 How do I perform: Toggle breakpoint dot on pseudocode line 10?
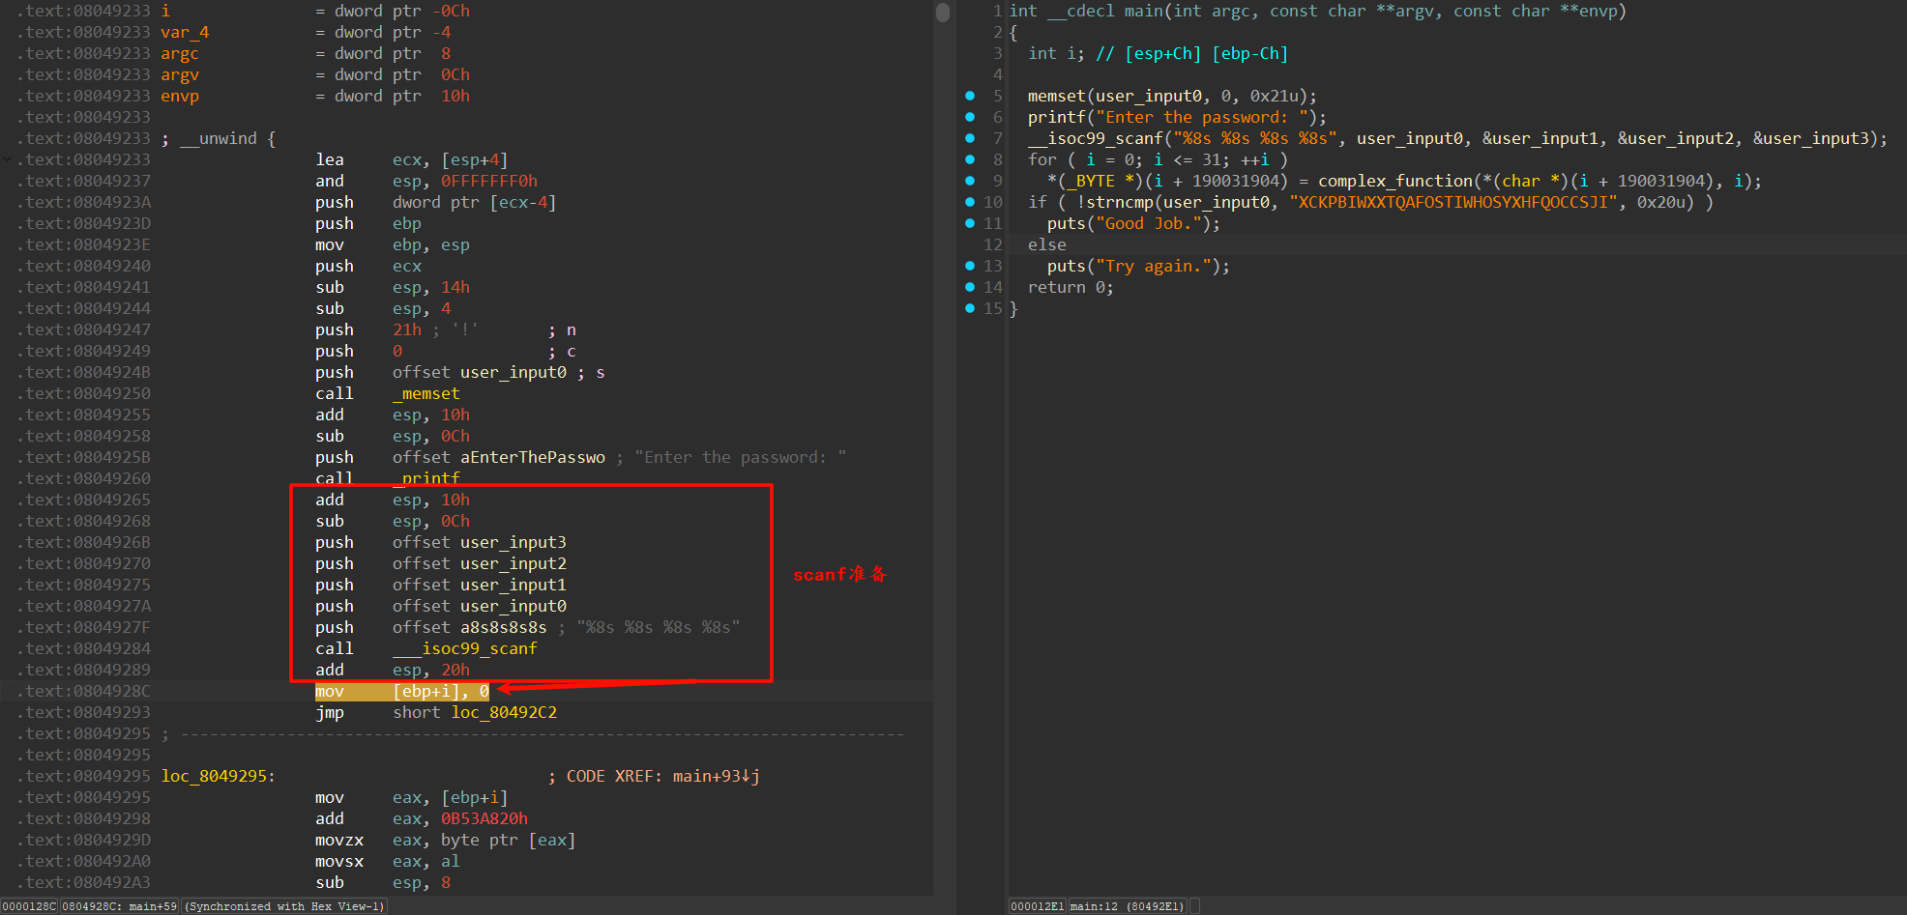coord(970,202)
